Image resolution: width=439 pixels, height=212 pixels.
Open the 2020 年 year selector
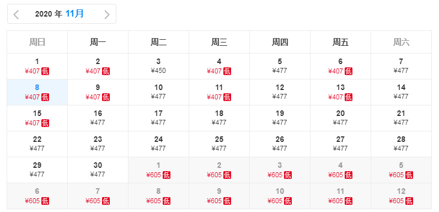point(49,14)
